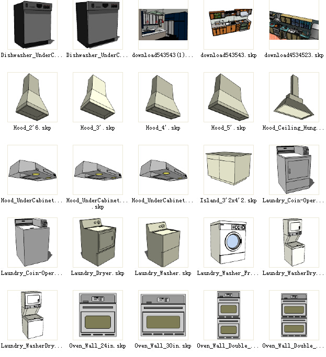Click the Laundry_Dryer.skp file name

(x=97, y=273)
